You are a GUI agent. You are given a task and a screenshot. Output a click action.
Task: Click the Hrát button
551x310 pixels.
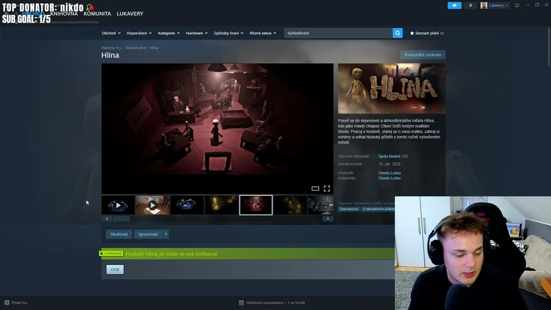(x=115, y=270)
